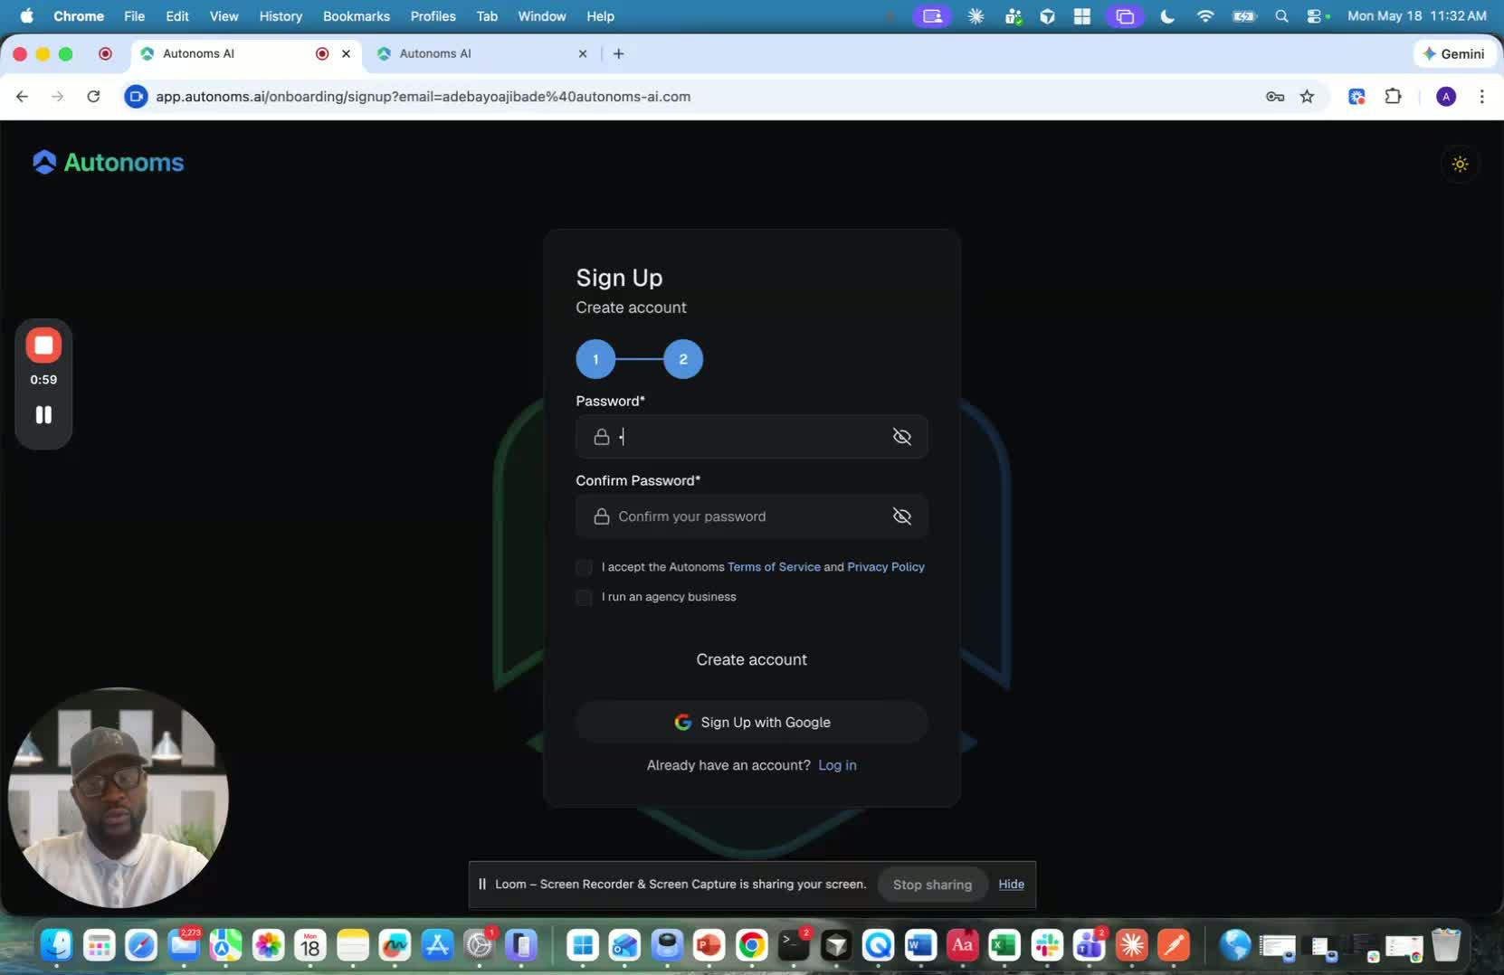The width and height of the screenshot is (1504, 975).
Task: Open Finder from the Dock
Action: pos(57,945)
